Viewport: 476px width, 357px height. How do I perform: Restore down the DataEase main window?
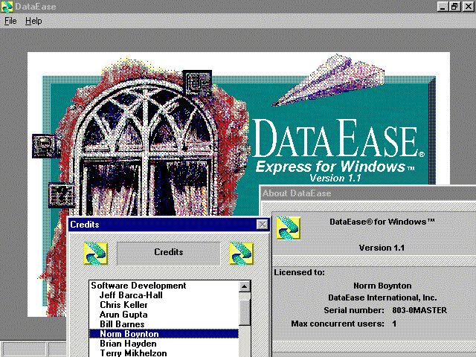point(454,7)
